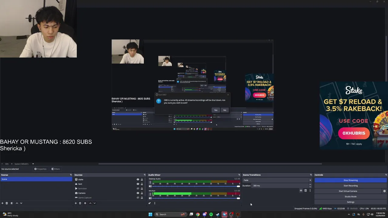Add a scene transition with plus icon
The image size is (388, 218).
tap(301, 190)
